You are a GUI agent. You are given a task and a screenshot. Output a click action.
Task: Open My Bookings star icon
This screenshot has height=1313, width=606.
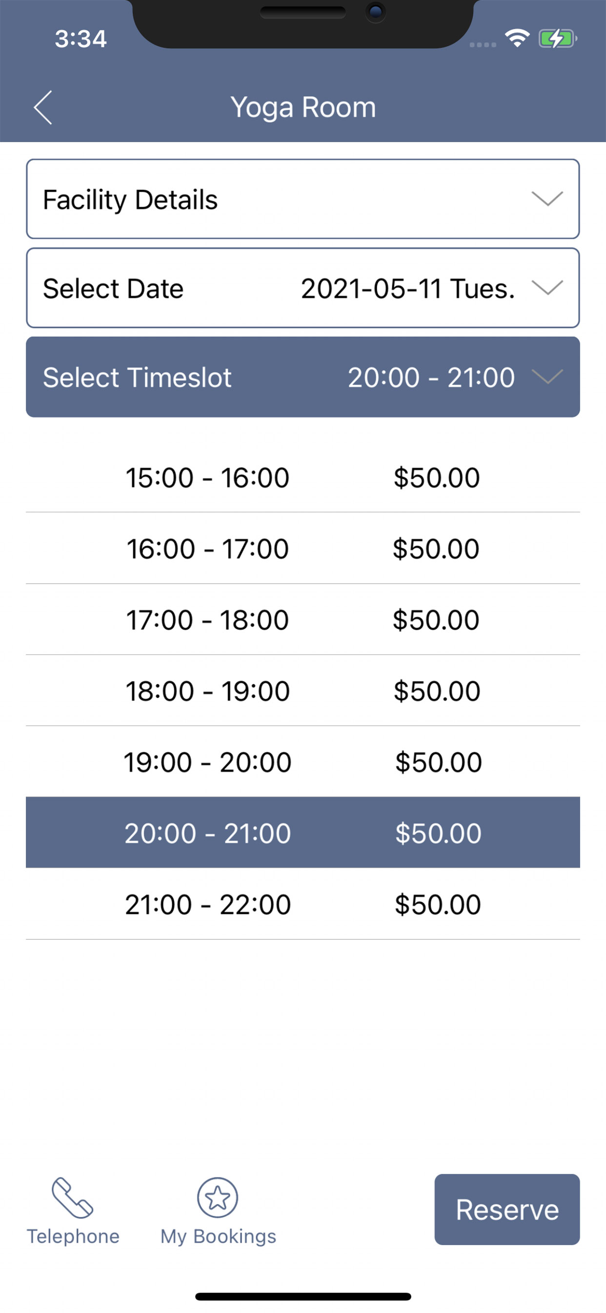pyautogui.click(x=218, y=1197)
